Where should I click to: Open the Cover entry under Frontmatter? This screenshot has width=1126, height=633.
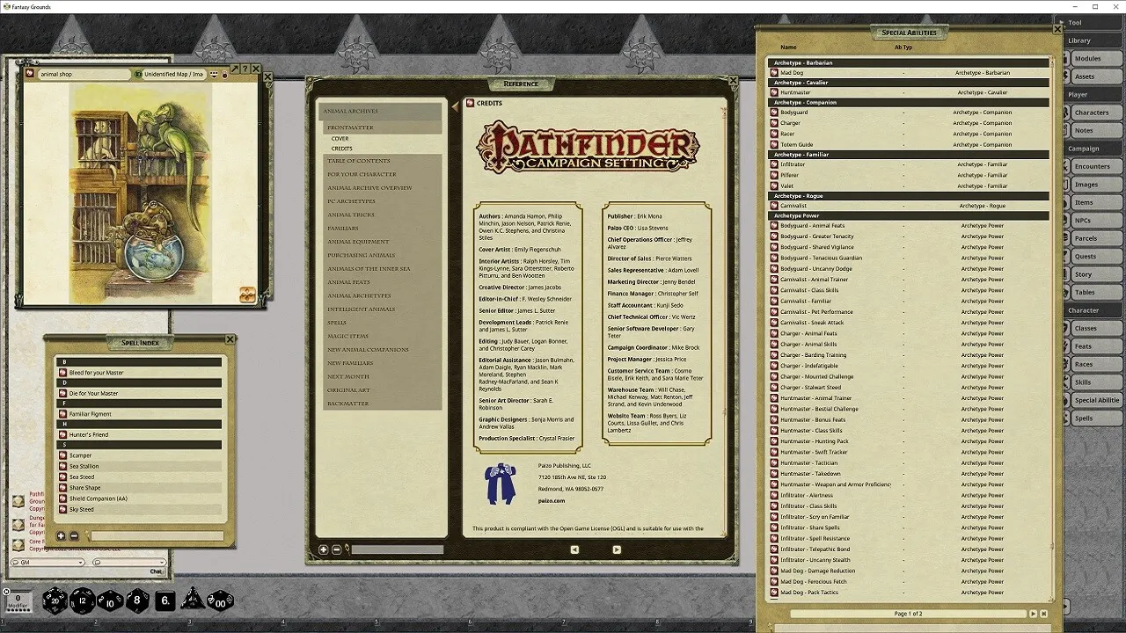(340, 139)
